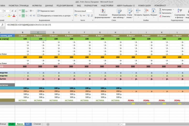Switch to the Списки sheet tab
Viewport: 189px width, 126px height.
(37, 124)
